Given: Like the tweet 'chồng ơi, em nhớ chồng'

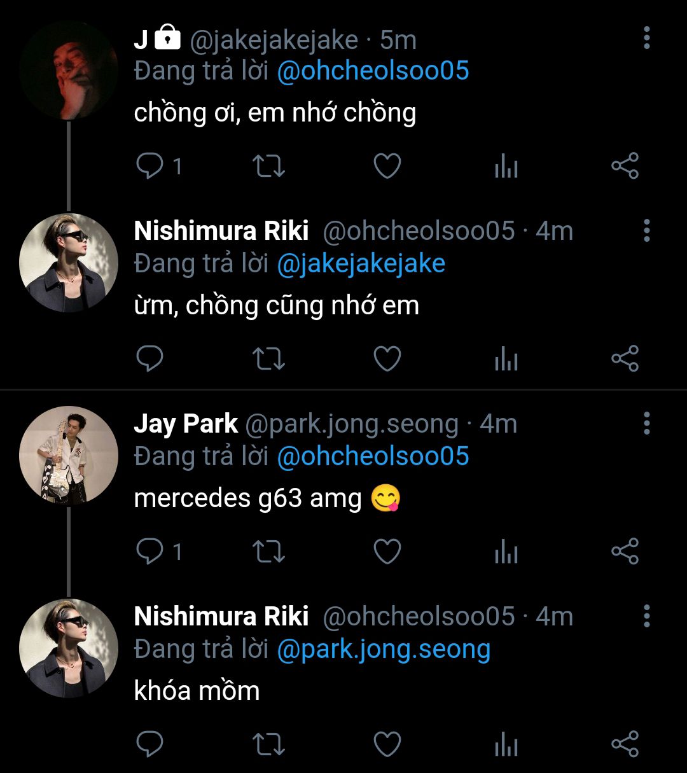Looking at the screenshot, I should point(387,166).
